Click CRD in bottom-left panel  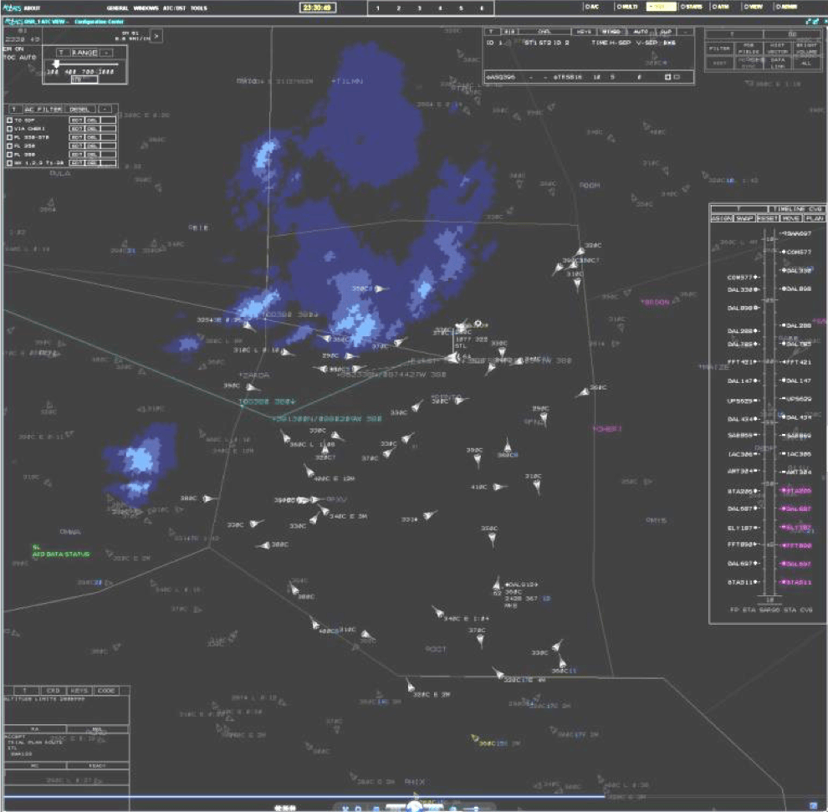[x=54, y=691]
